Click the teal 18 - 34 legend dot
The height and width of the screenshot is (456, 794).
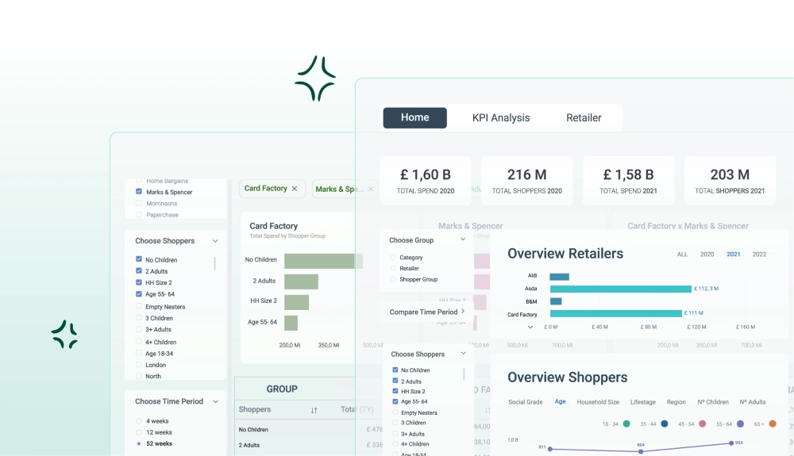pyautogui.click(x=626, y=424)
